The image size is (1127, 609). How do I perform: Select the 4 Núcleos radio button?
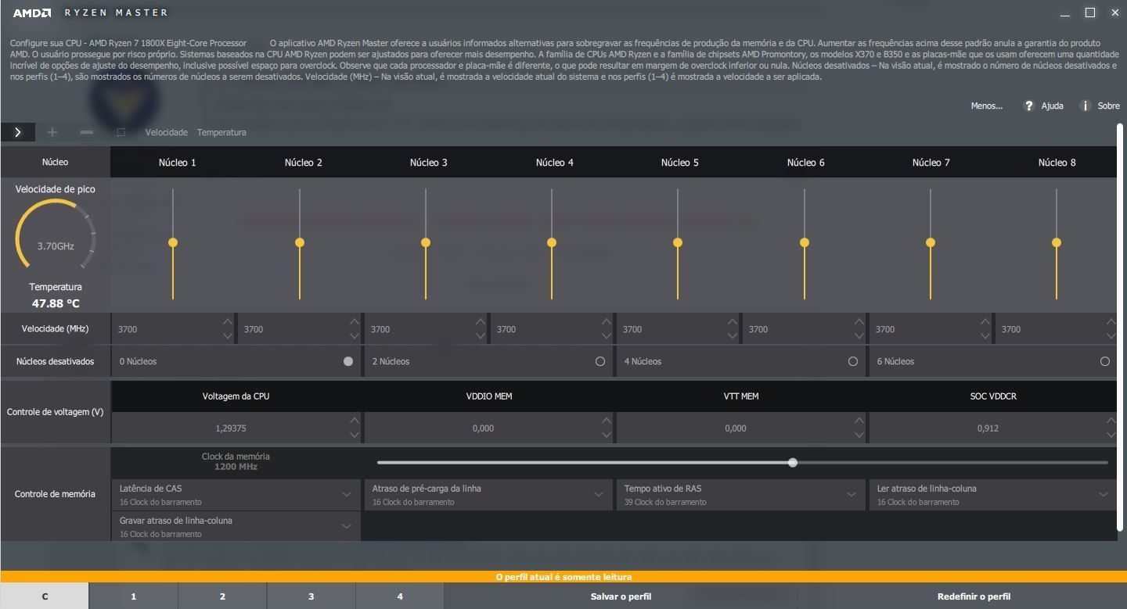pos(853,361)
